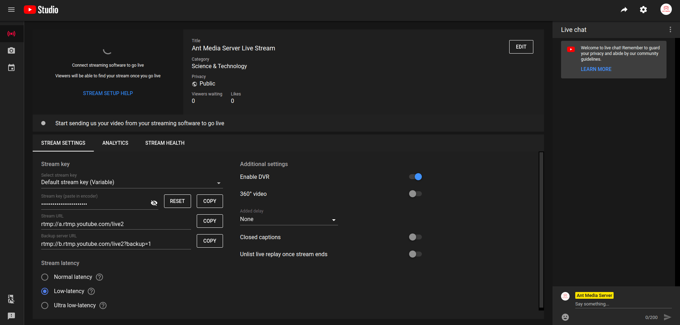Click the Backup server URL field
680x325 pixels.
(116, 244)
